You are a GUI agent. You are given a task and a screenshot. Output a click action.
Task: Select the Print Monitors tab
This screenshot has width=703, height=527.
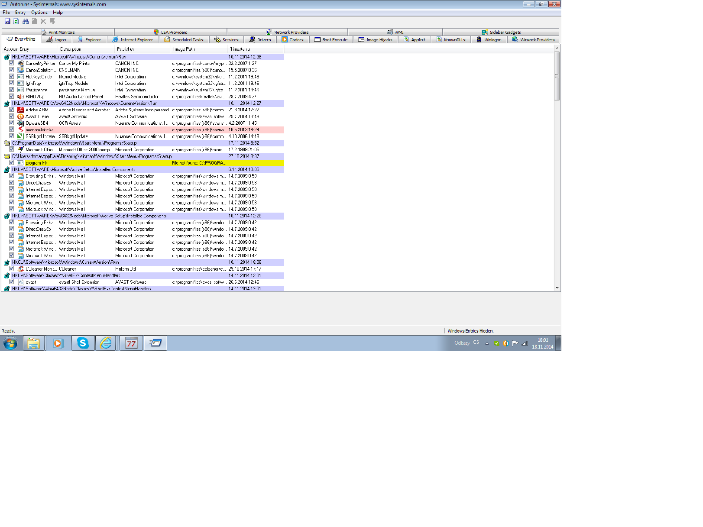coord(58,32)
